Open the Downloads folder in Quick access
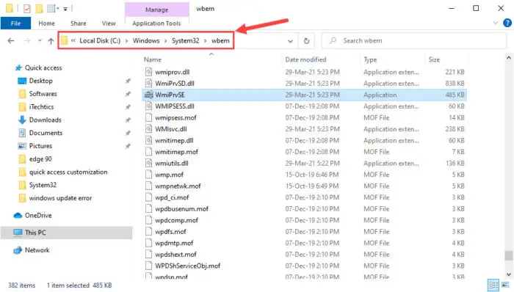This screenshot has height=292, width=514. point(45,120)
